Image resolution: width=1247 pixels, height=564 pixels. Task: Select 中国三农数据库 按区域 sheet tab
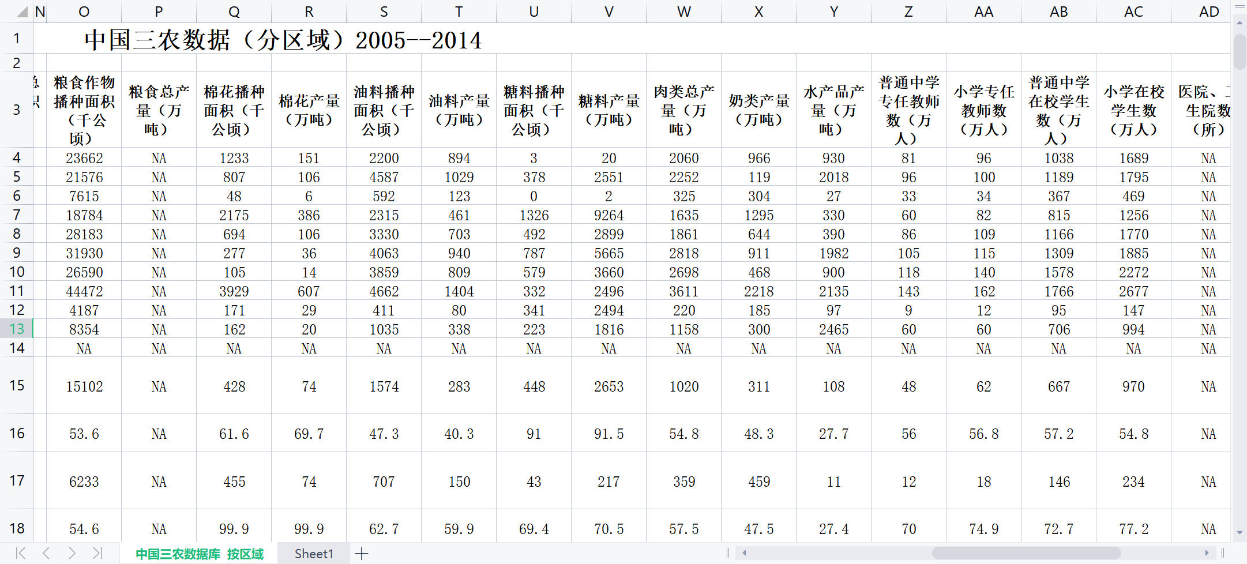point(200,554)
